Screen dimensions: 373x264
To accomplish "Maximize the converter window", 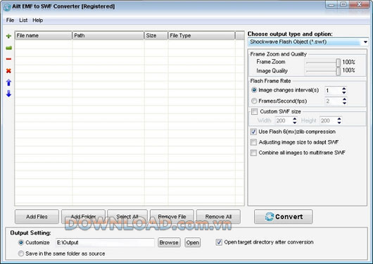I will [343, 5].
